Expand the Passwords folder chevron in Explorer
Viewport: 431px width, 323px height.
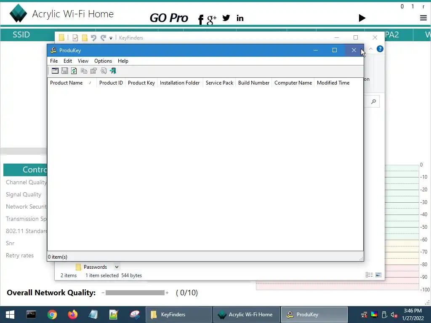(117, 267)
